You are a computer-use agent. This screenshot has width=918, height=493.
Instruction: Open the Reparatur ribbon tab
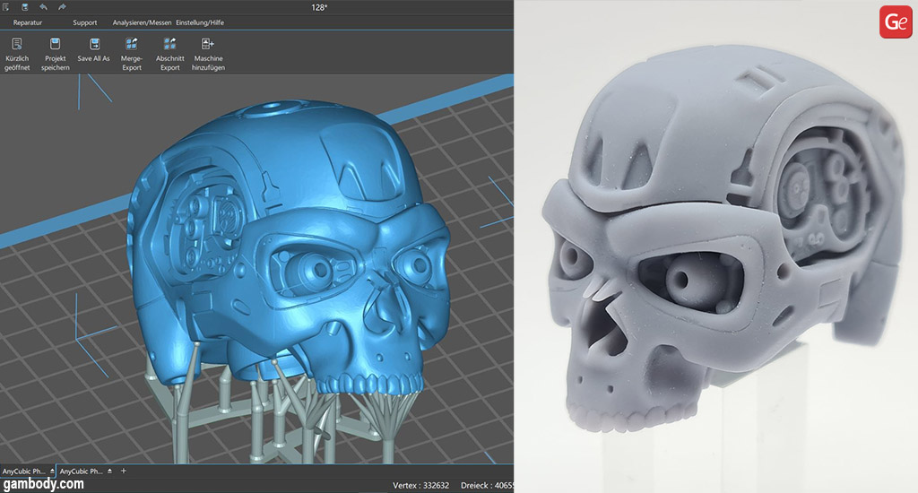pyautogui.click(x=28, y=22)
